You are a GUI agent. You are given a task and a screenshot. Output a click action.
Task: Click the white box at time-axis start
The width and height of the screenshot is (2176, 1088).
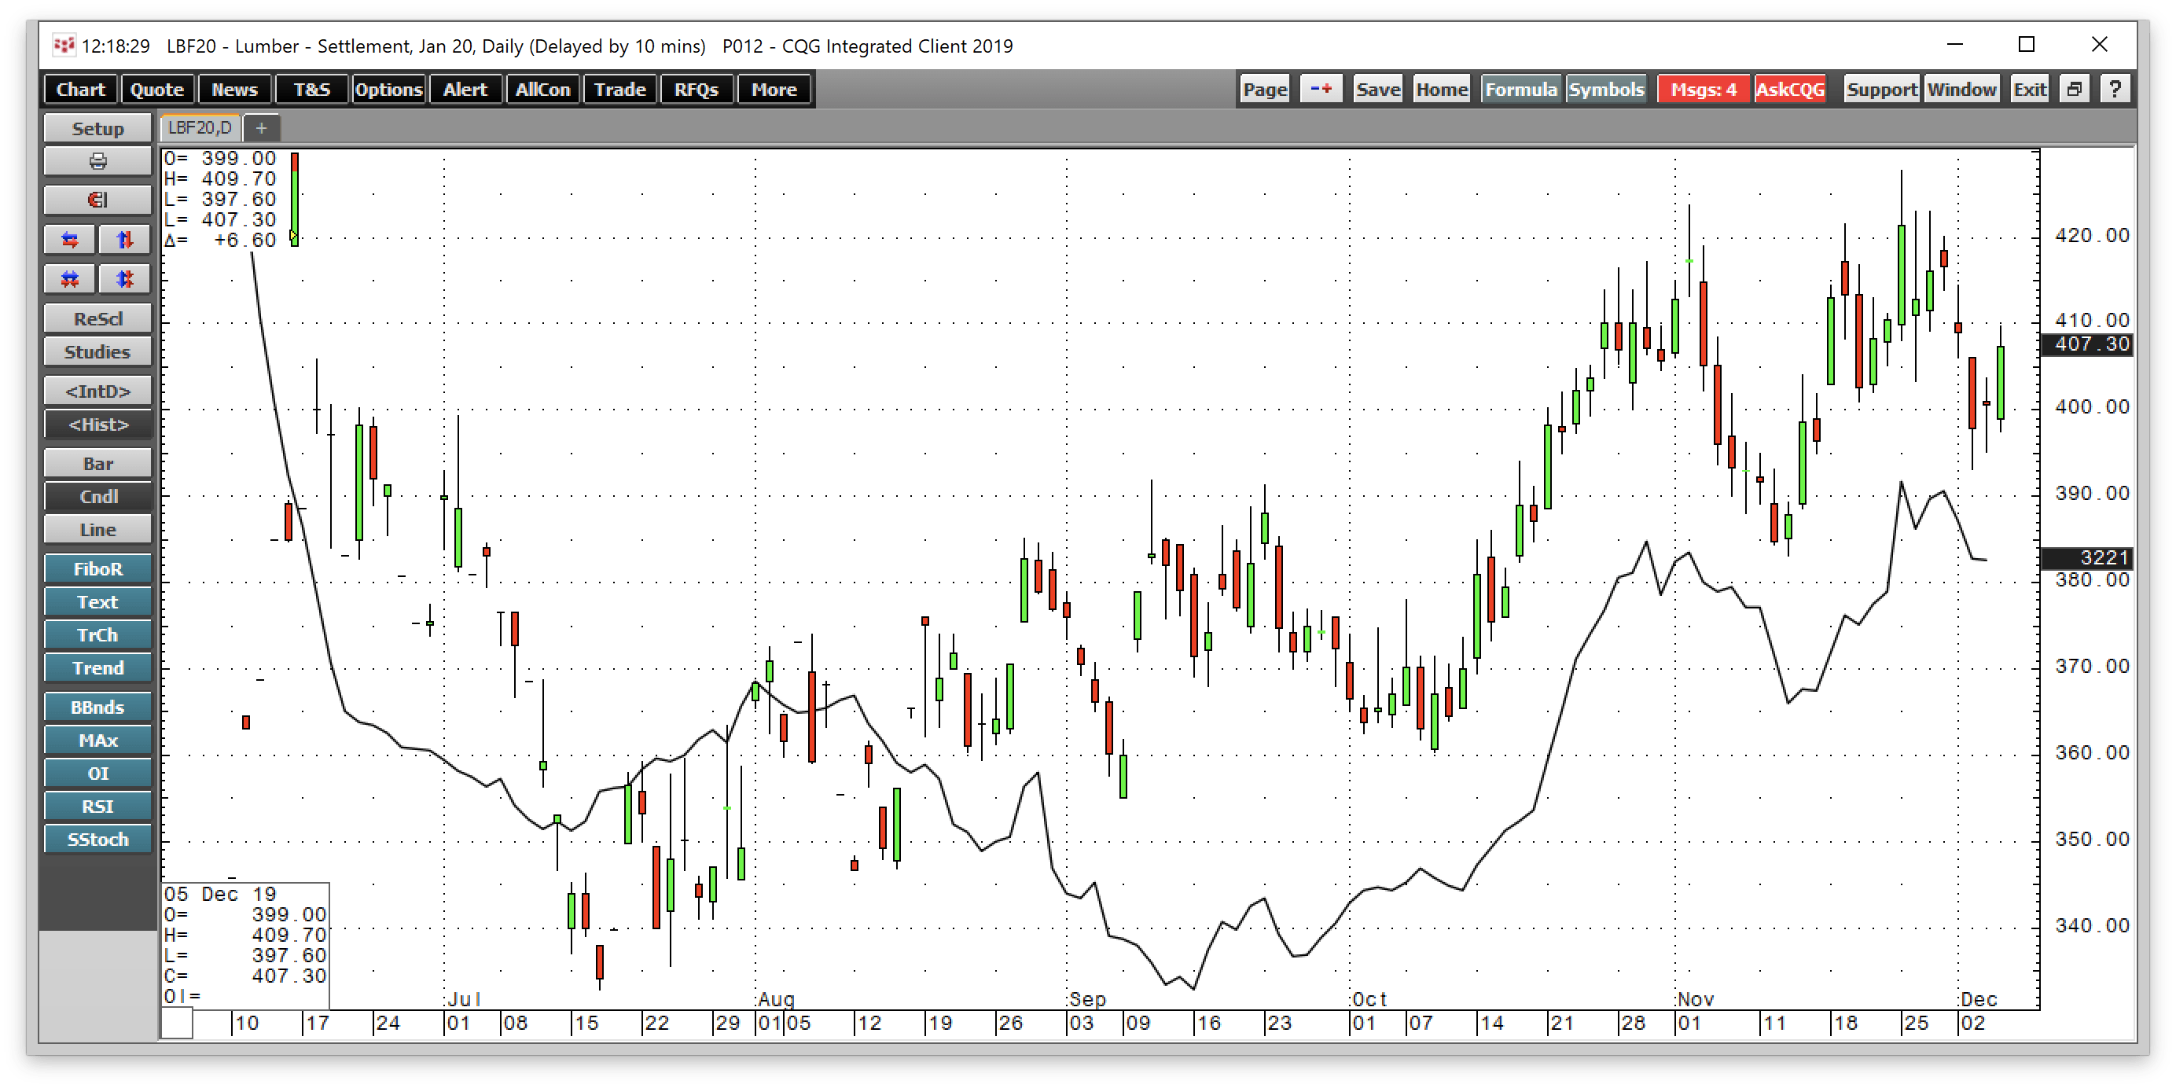(178, 1024)
